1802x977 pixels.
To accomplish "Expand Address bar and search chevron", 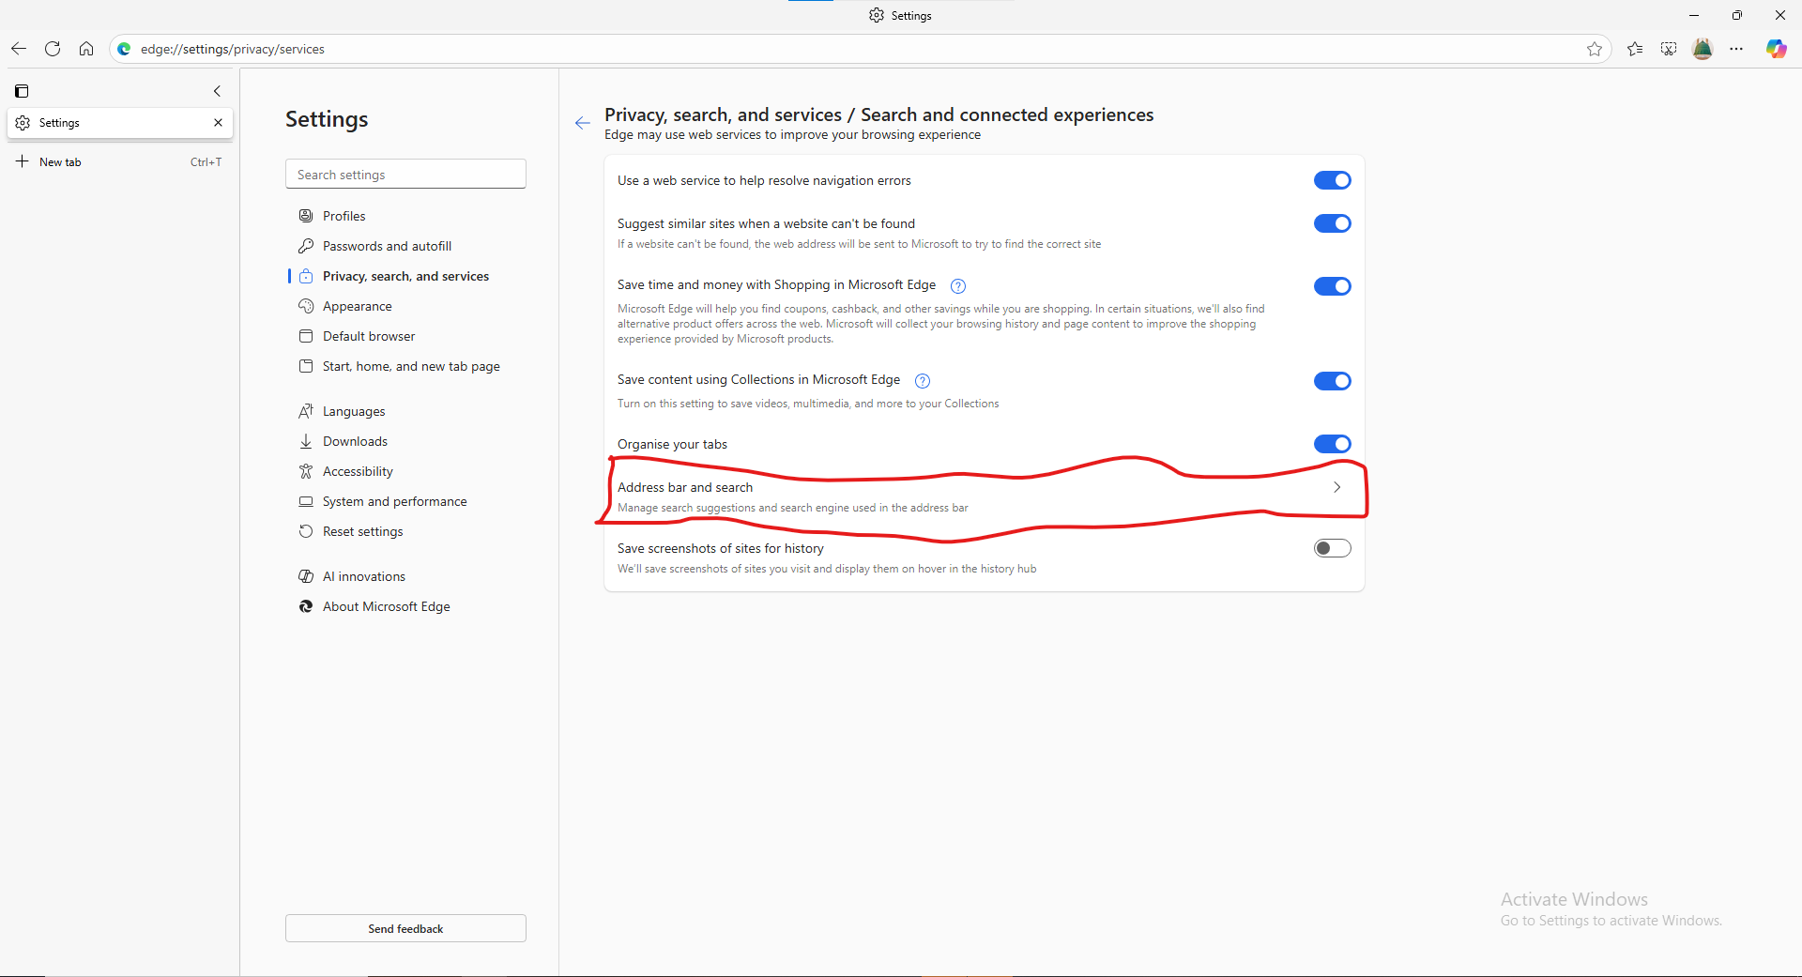I will (x=1336, y=487).
